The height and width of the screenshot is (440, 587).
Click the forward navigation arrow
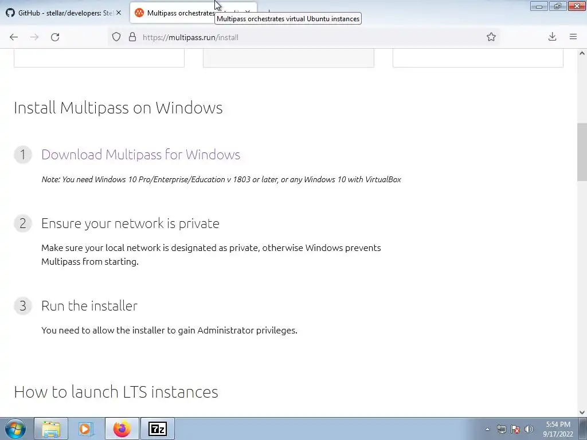[x=34, y=37]
